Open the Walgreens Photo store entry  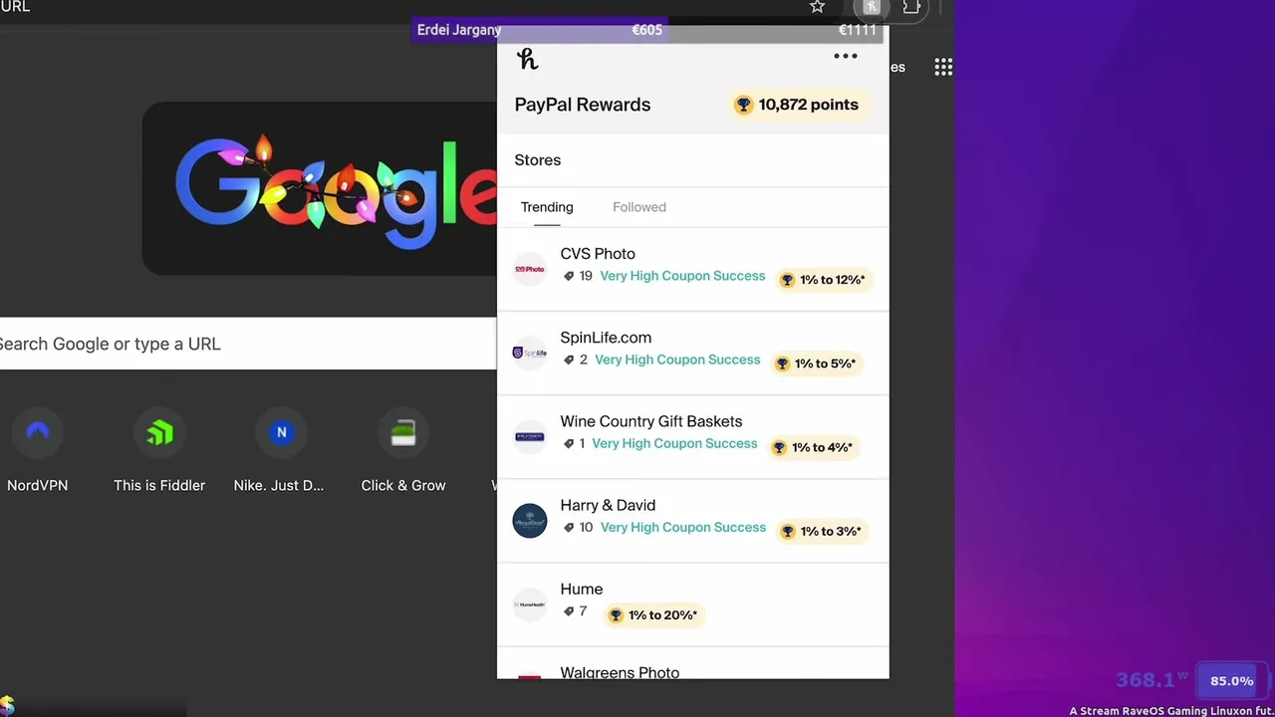point(693,664)
